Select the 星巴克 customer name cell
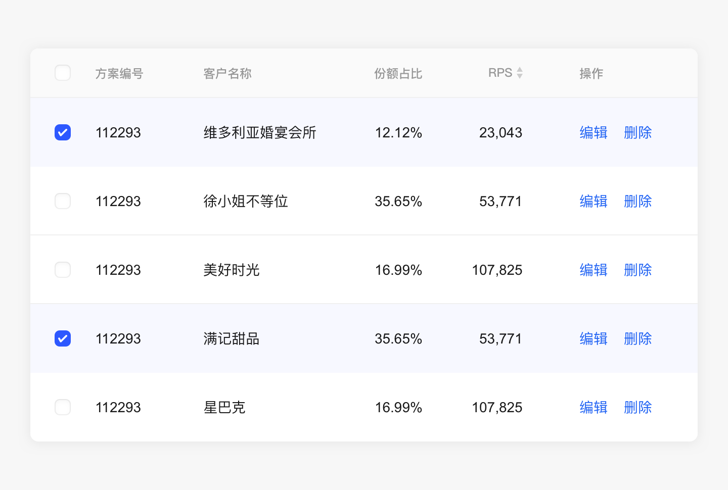Viewport: 728px width, 490px height. [224, 407]
